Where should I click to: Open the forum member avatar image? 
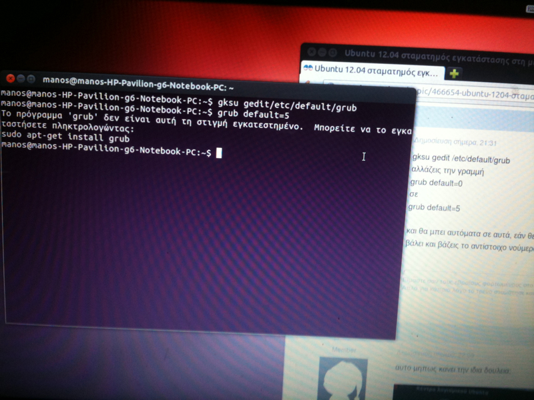(343, 378)
